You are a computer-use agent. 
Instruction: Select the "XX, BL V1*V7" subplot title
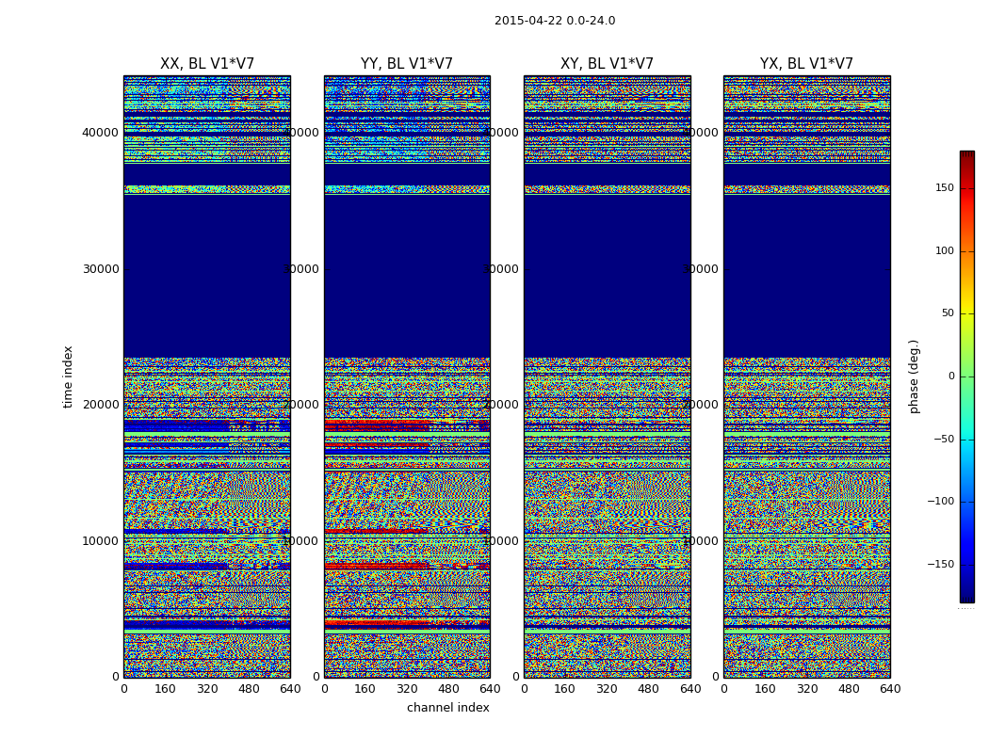pos(207,64)
